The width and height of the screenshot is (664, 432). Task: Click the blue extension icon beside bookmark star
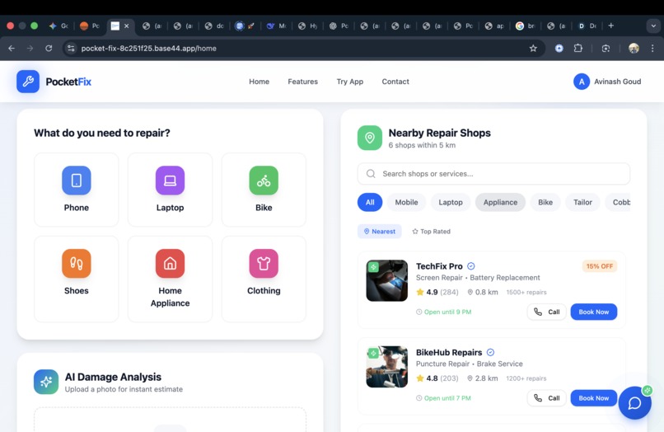tap(559, 49)
